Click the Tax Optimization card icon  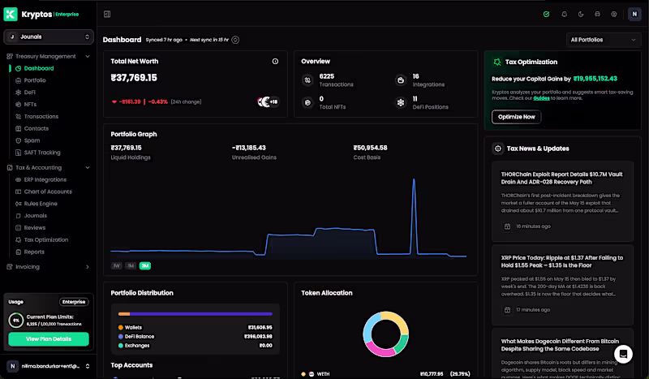(497, 62)
